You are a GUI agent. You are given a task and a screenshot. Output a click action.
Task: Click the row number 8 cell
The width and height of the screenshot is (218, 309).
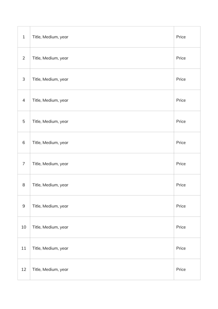[x=24, y=185]
